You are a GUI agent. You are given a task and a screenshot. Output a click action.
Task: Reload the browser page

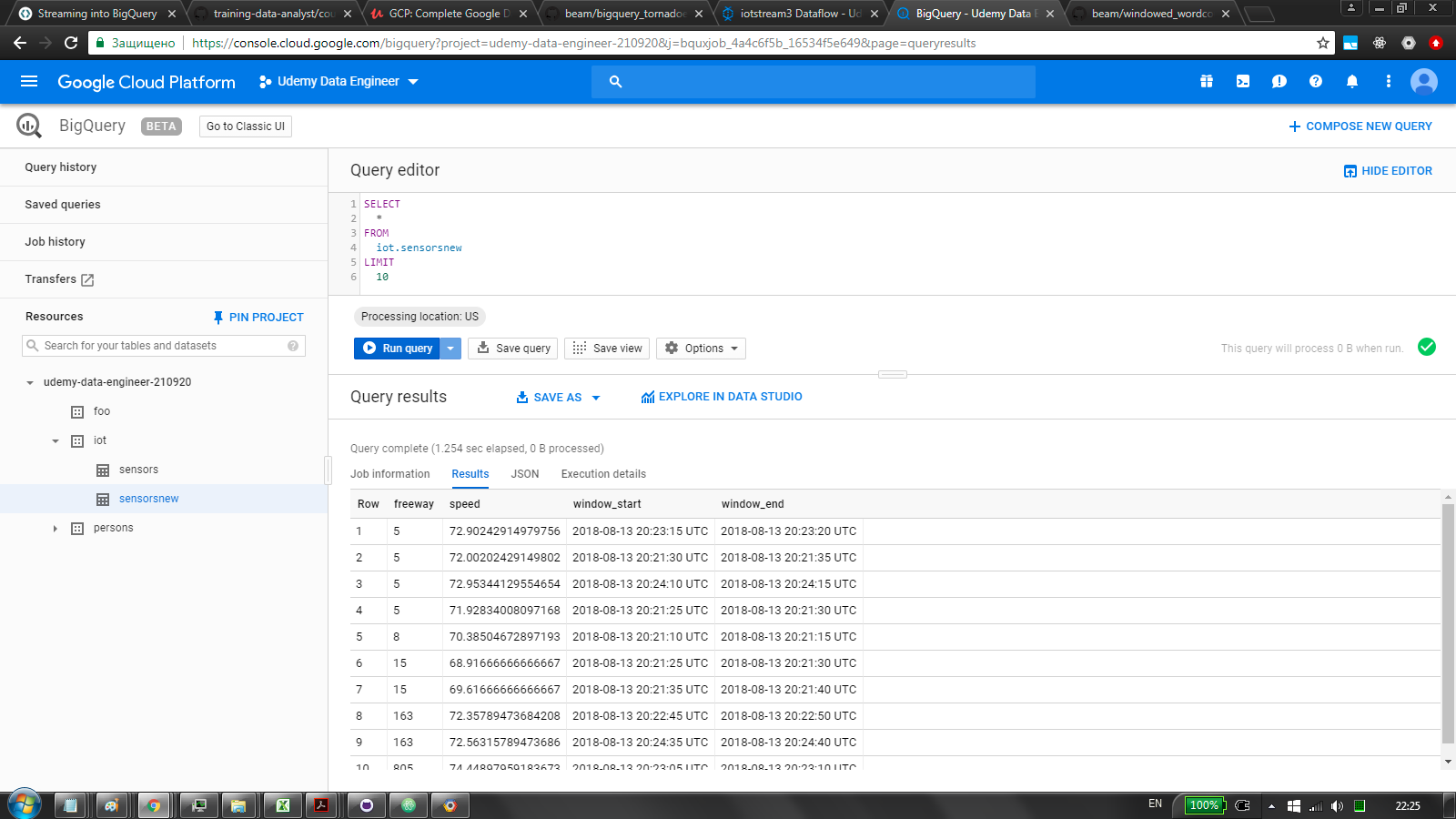tap(71, 43)
